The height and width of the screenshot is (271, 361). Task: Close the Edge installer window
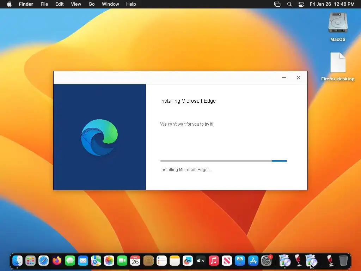(298, 78)
